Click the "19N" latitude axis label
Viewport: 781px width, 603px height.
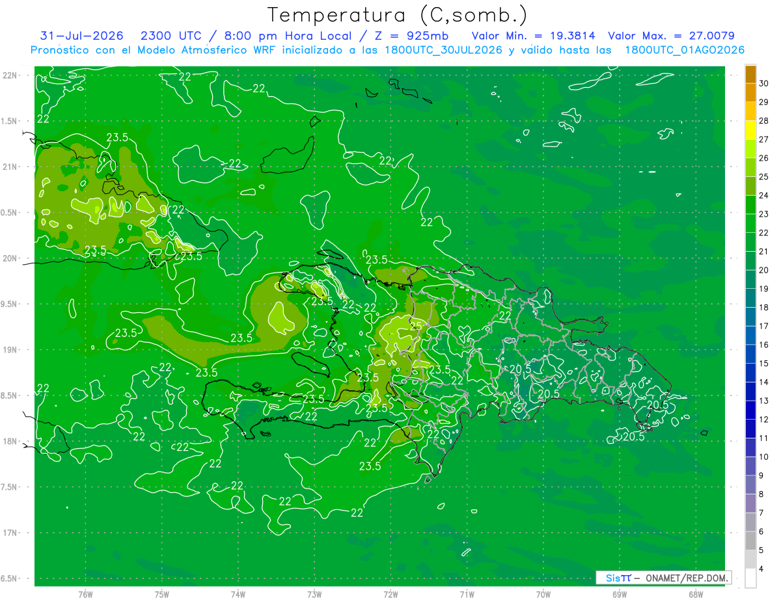pos(10,349)
